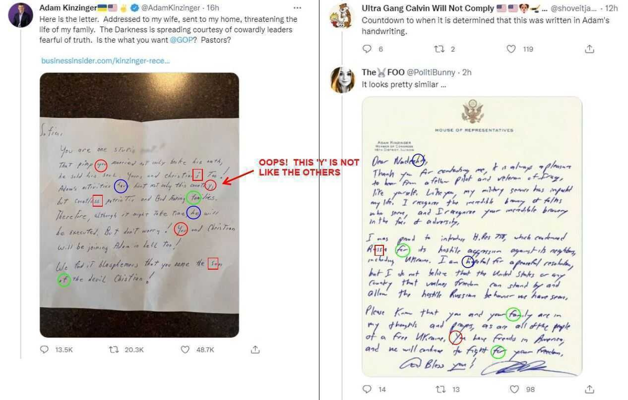Share The FOO's tweet
Screen dimensions: 628x400
point(589,389)
